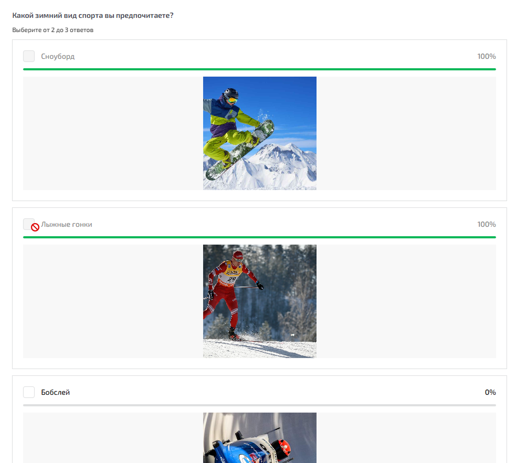Click the 100% value for Сноуборд
Image resolution: width=527 pixels, height=463 pixels.
(x=487, y=57)
